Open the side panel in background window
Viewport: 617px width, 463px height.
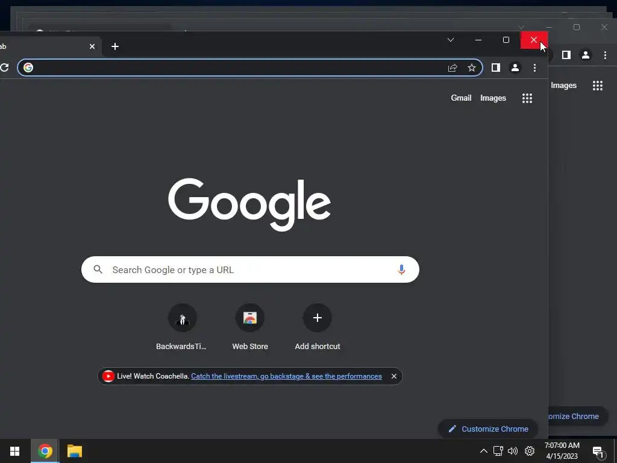566,55
